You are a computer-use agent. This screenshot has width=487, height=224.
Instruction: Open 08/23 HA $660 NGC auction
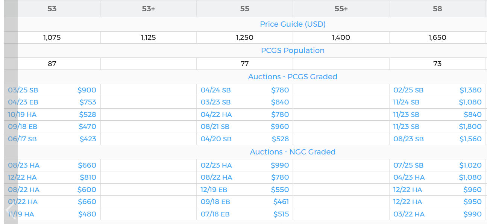pyautogui.click(x=52, y=165)
